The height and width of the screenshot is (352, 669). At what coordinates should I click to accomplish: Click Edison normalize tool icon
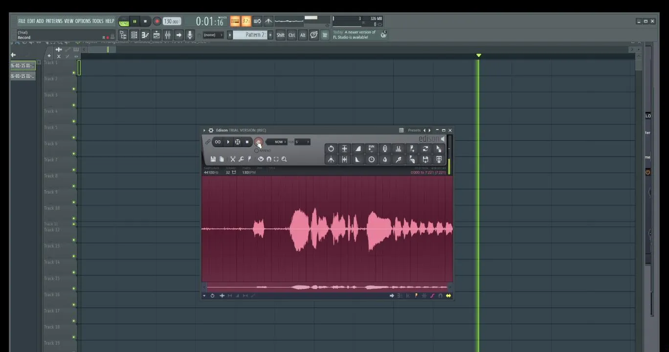click(344, 149)
